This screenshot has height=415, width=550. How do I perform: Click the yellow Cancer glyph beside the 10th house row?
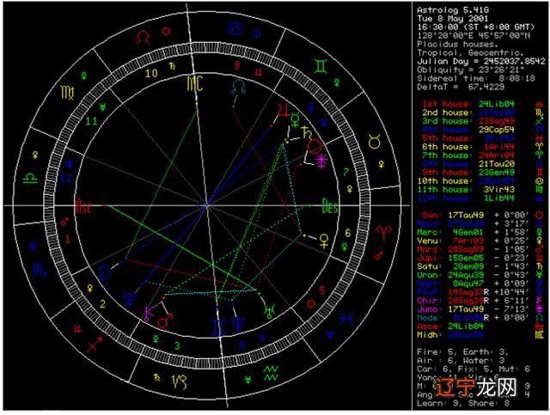coord(539,181)
